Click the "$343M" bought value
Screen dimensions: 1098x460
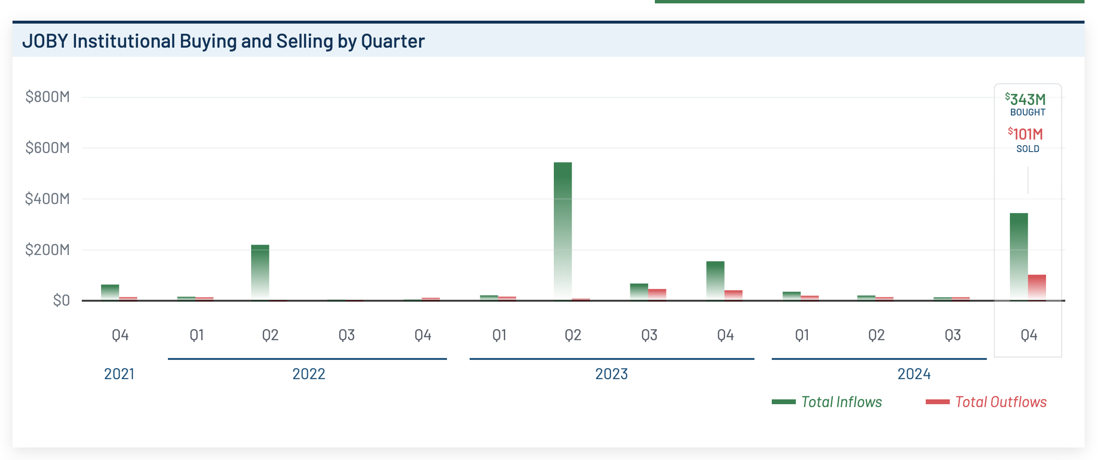tap(1025, 99)
